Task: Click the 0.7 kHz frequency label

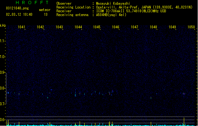Action: [x=3, y=104]
